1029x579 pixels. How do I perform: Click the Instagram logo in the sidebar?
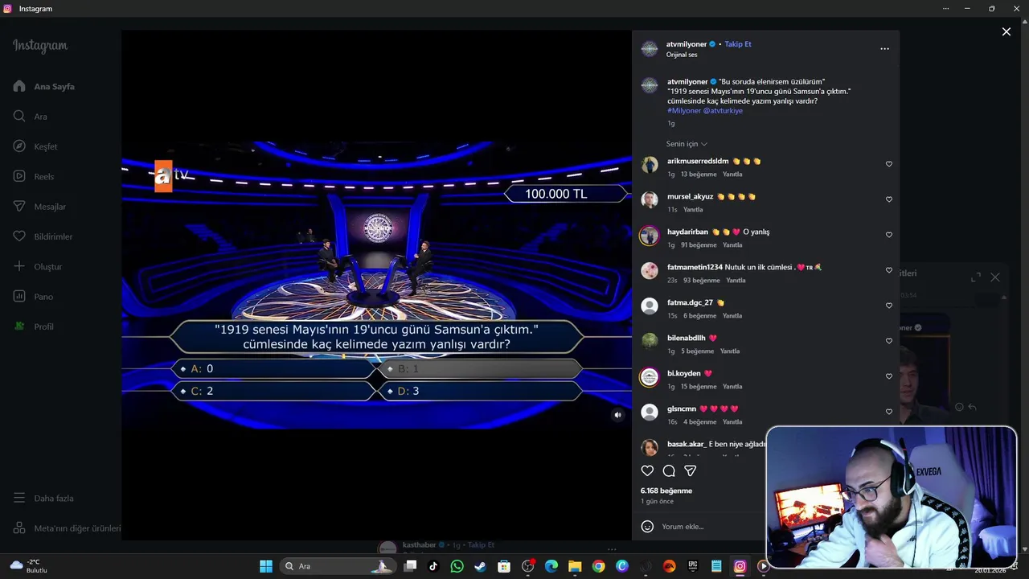(x=40, y=46)
